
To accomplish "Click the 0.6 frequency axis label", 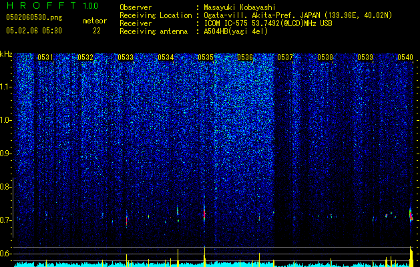I will tap(6, 254).
